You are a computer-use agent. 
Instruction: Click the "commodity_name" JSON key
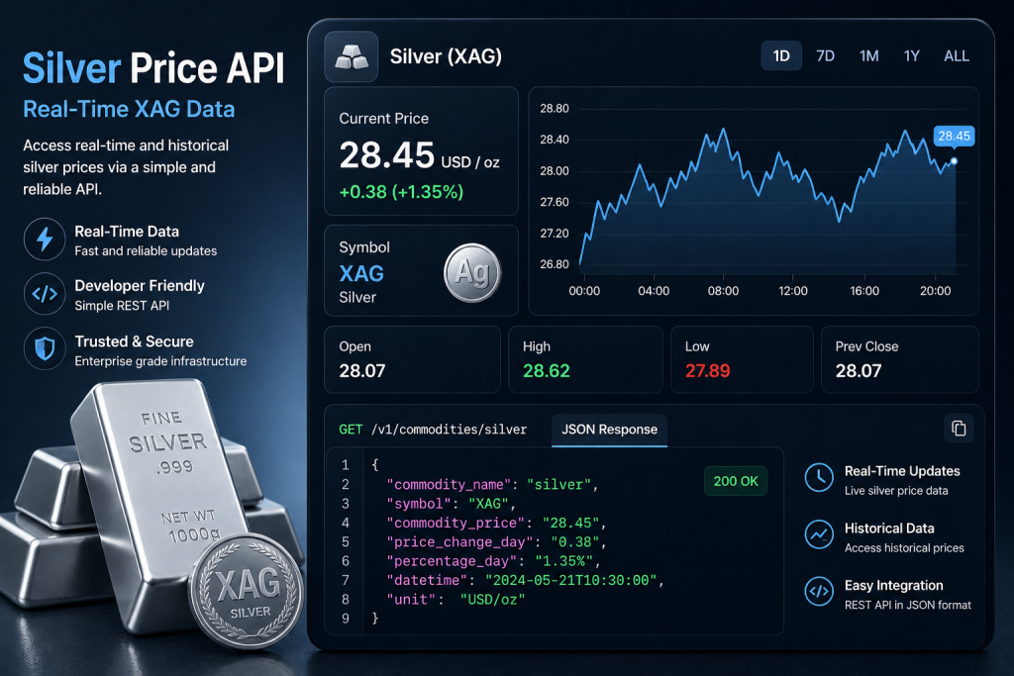[x=449, y=485]
